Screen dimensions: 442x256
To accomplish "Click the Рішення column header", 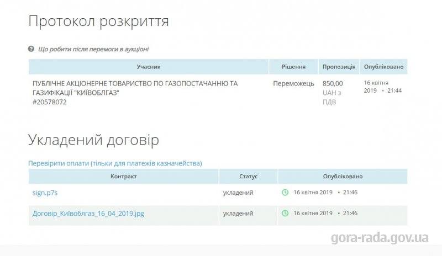I will (x=294, y=67).
